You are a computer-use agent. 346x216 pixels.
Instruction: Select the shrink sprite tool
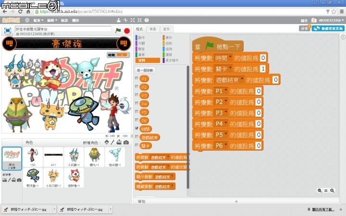pyautogui.click(x=139, y=20)
